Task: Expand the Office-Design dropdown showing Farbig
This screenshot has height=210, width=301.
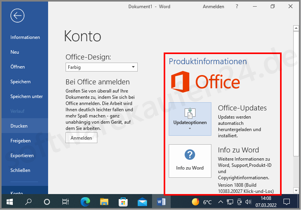Action: click(x=102, y=67)
